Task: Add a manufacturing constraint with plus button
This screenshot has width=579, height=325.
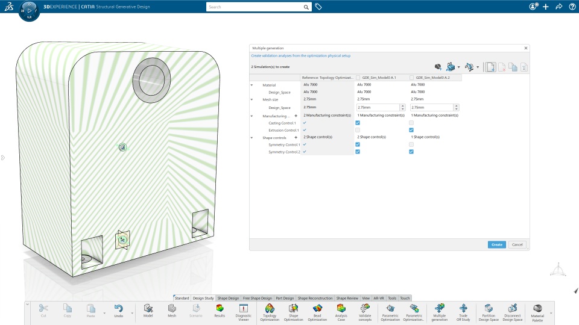Action: click(x=296, y=116)
